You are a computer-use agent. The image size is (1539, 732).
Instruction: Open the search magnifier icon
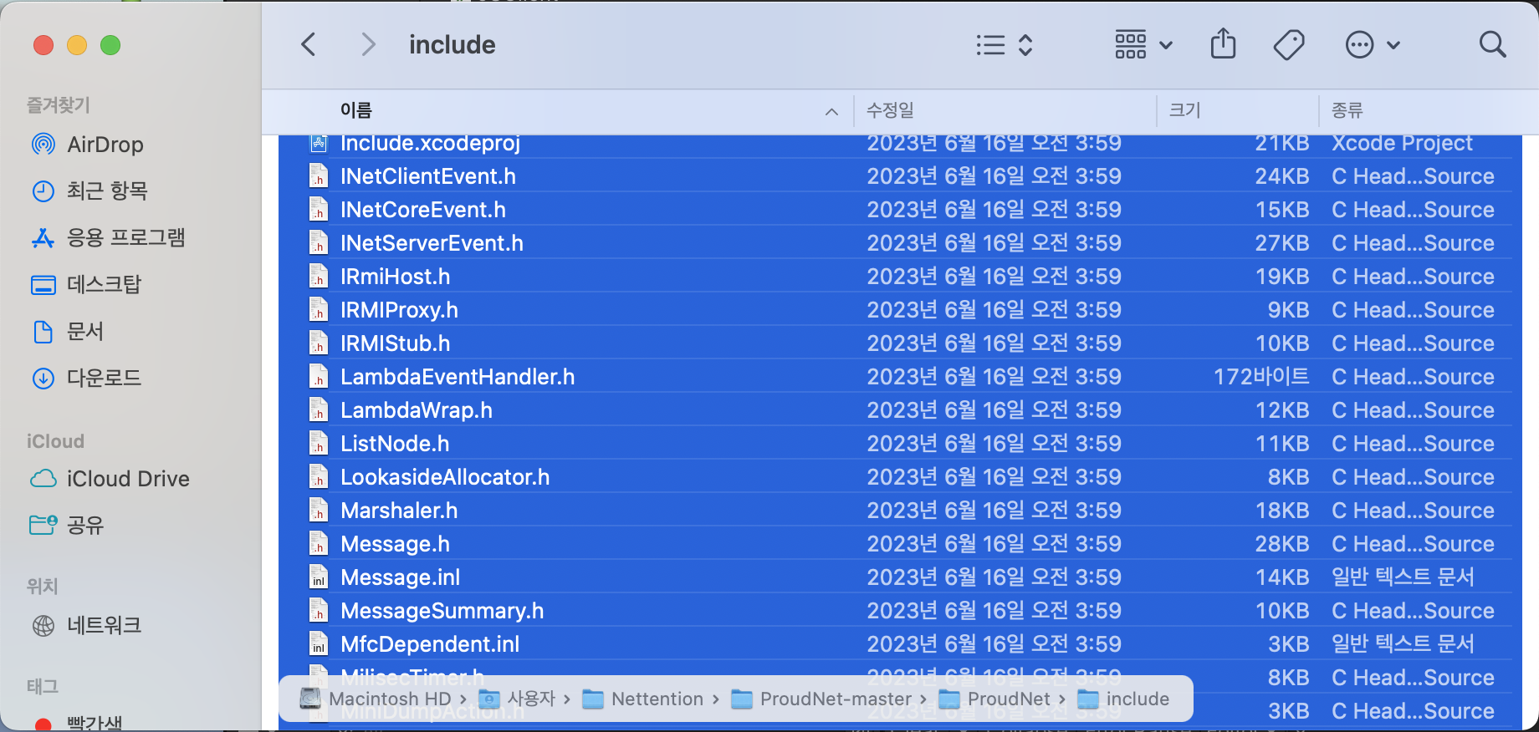point(1491,44)
